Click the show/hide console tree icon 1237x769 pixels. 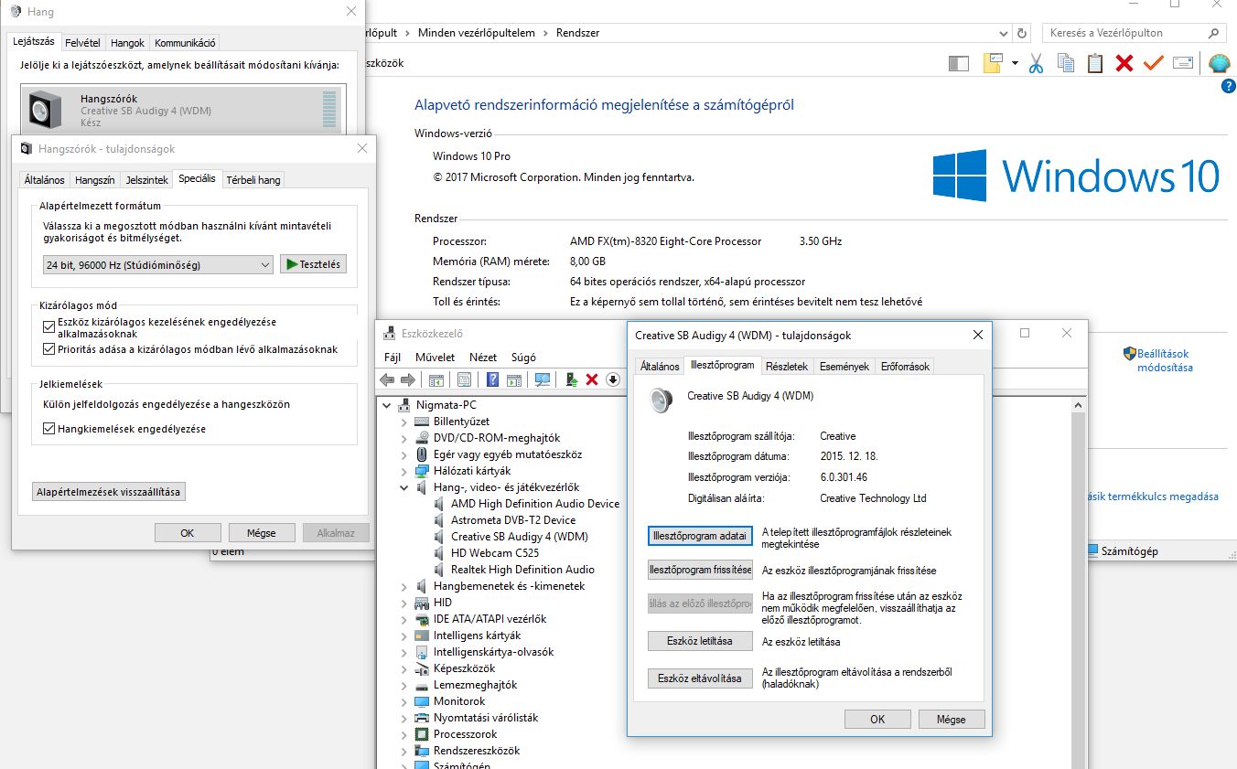click(x=436, y=380)
